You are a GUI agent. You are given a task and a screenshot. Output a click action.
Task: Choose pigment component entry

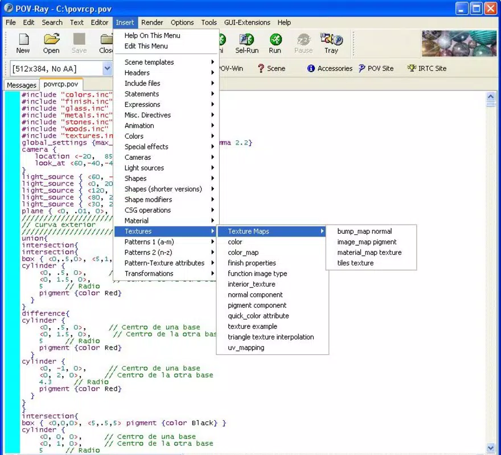[272, 305]
